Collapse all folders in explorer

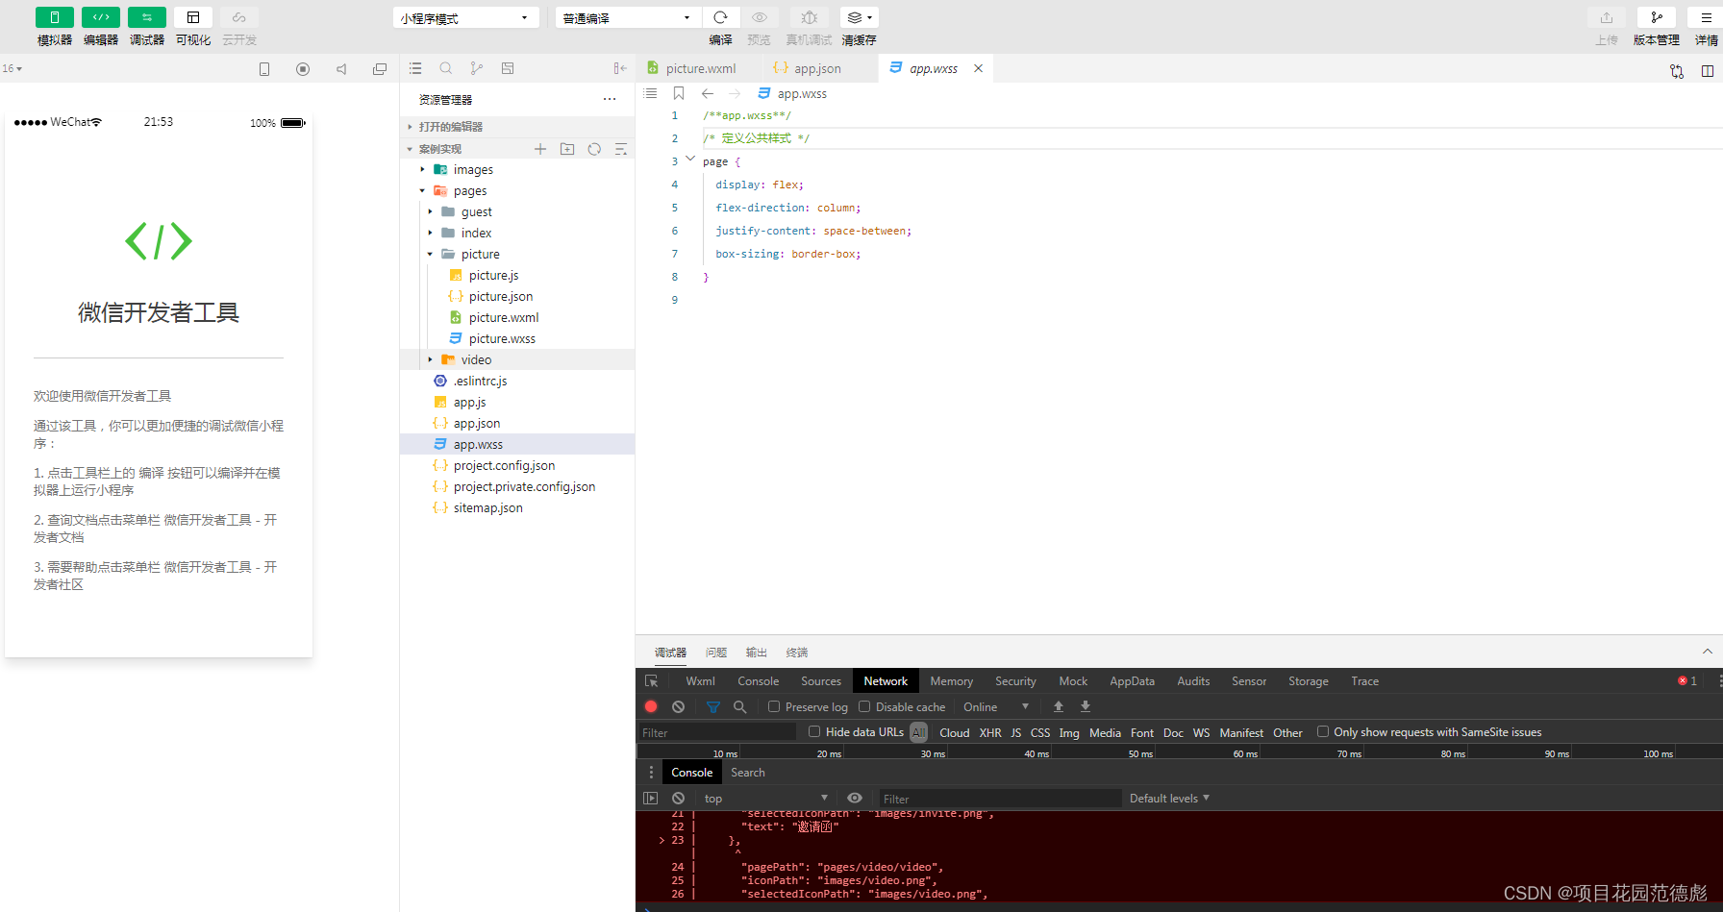621,149
